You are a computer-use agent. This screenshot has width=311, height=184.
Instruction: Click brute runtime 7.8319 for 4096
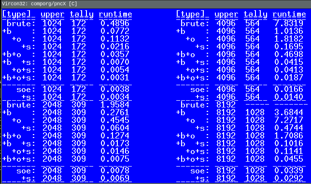coord(289,23)
